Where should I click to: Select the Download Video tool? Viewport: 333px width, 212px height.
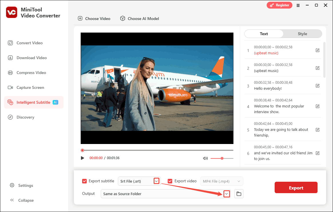point(31,58)
